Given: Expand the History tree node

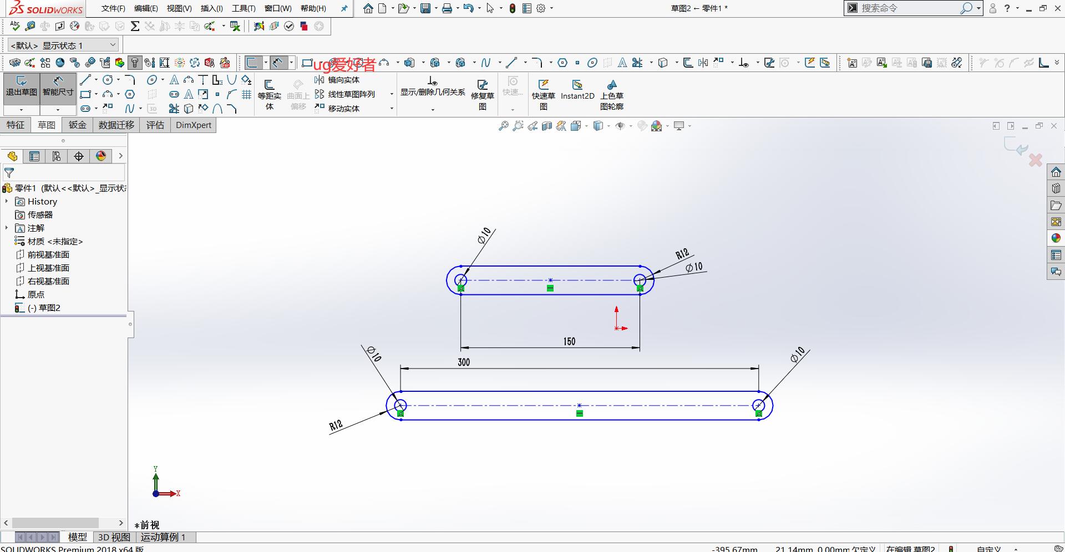Looking at the screenshot, I should coord(7,202).
